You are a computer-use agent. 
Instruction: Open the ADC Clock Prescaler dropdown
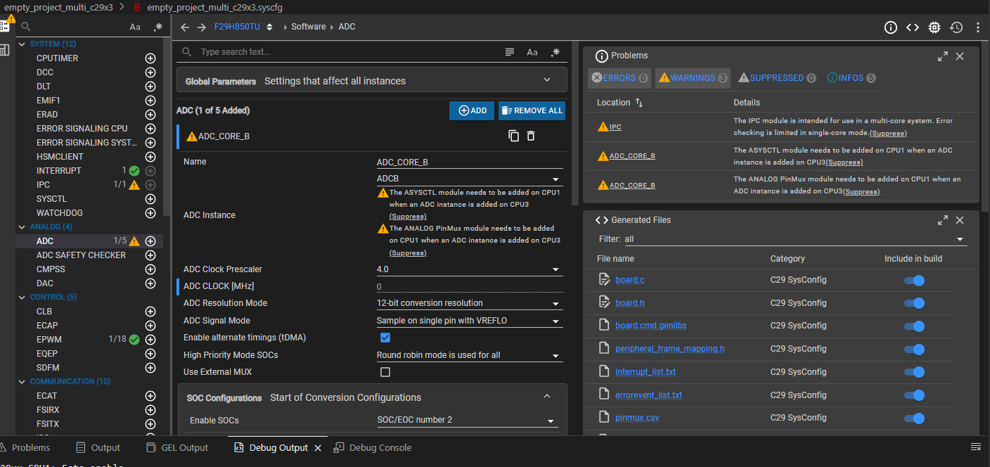tap(470, 269)
